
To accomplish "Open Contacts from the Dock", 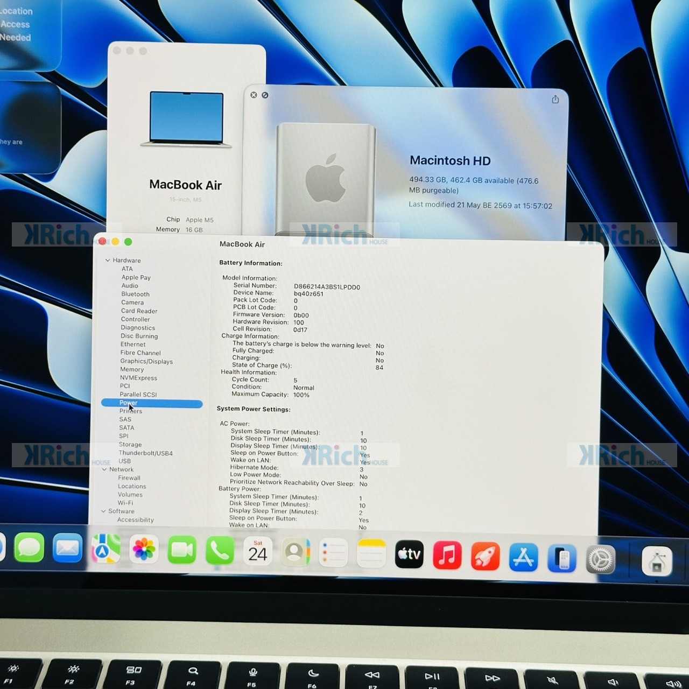I will tap(296, 552).
